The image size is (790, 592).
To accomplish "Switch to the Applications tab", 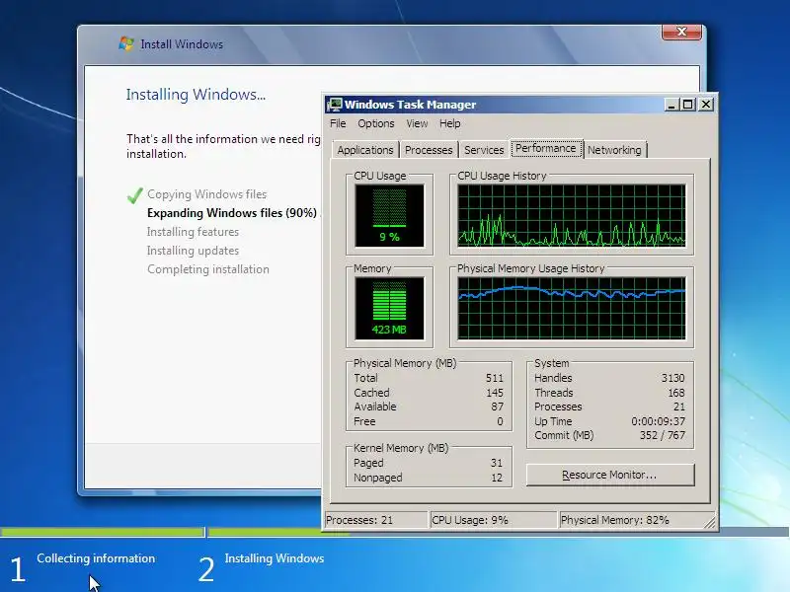I will (365, 150).
